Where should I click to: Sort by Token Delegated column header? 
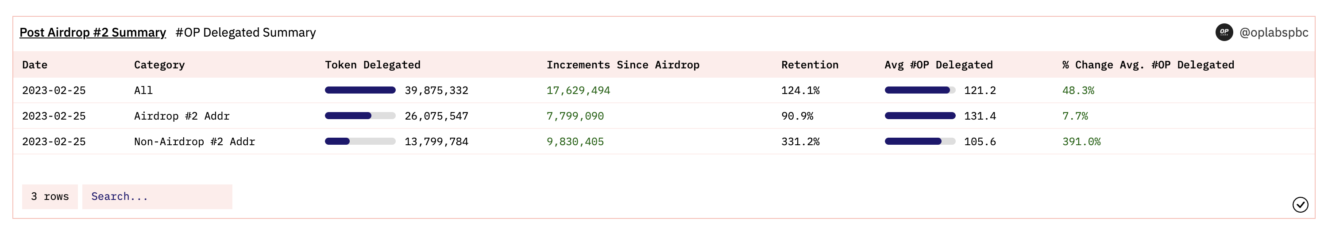(x=373, y=65)
